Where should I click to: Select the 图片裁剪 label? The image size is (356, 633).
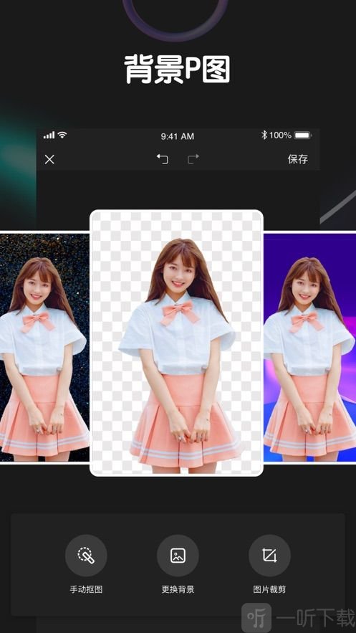(269, 589)
